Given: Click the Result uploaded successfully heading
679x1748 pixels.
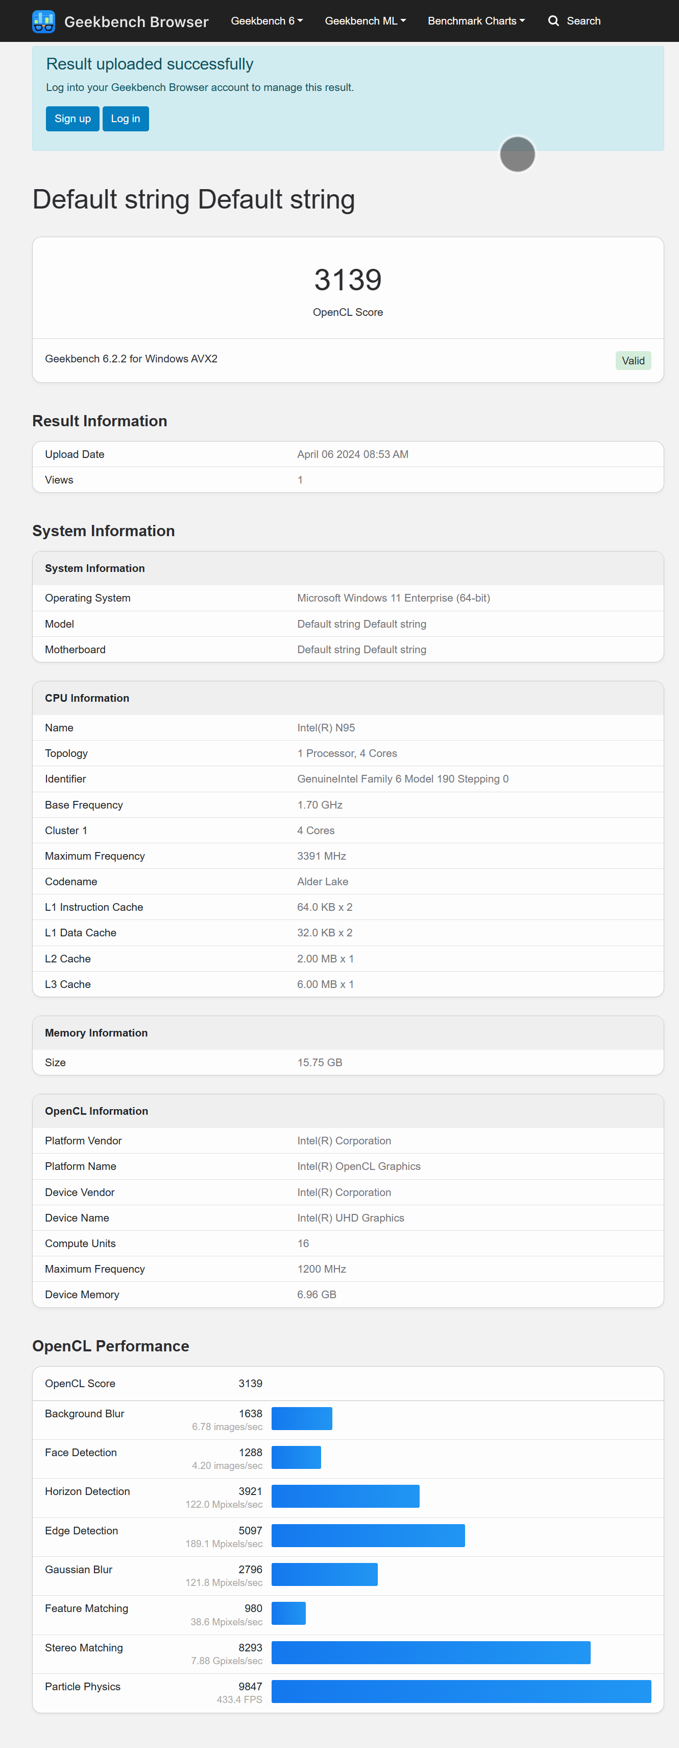Looking at the screenshot, I should pyautogui.click(x=149, y=64).
